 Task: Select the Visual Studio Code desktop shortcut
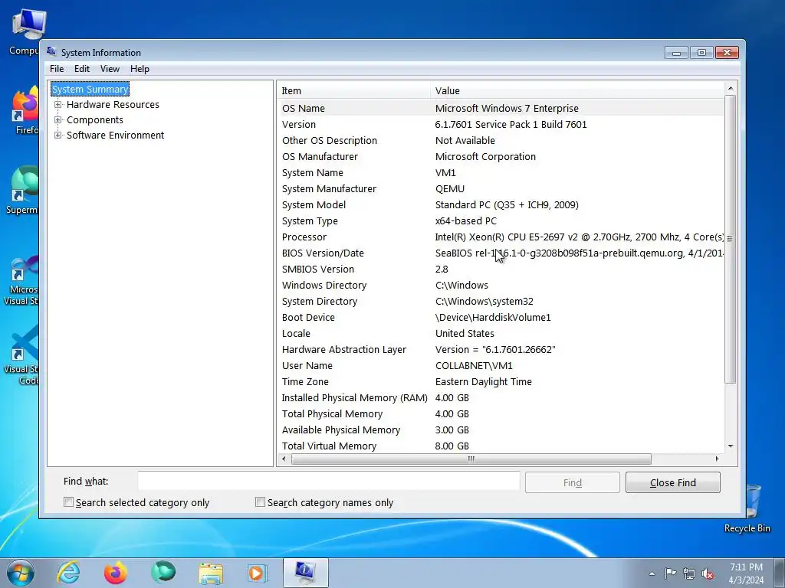coord(21,355)
